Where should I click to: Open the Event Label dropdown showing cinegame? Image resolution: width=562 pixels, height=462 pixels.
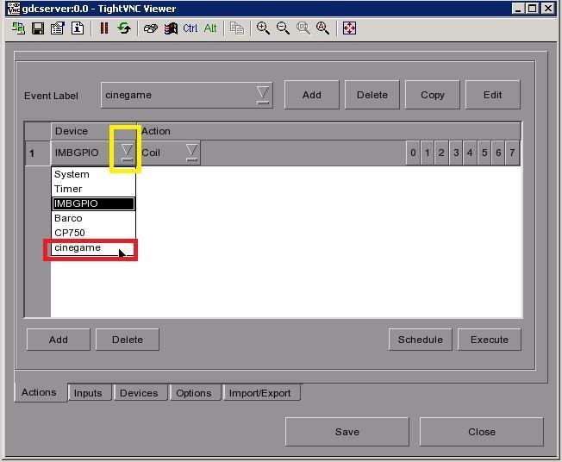pos(187,95)
